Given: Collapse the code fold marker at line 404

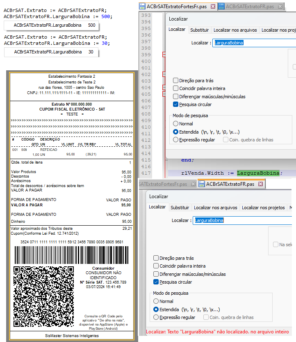Looking at the screenshot, I should (164, 88).
